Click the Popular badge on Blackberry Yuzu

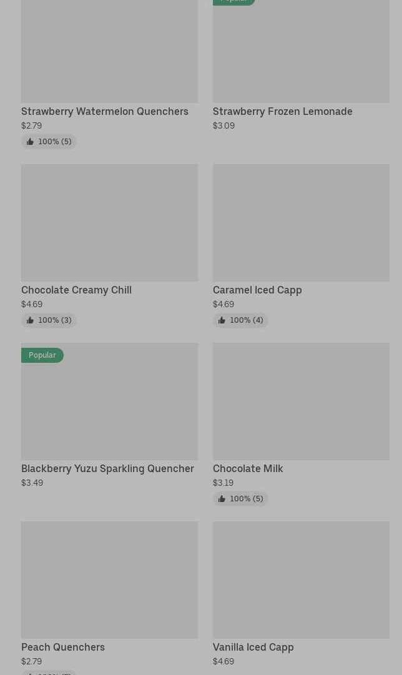(42, 355)
